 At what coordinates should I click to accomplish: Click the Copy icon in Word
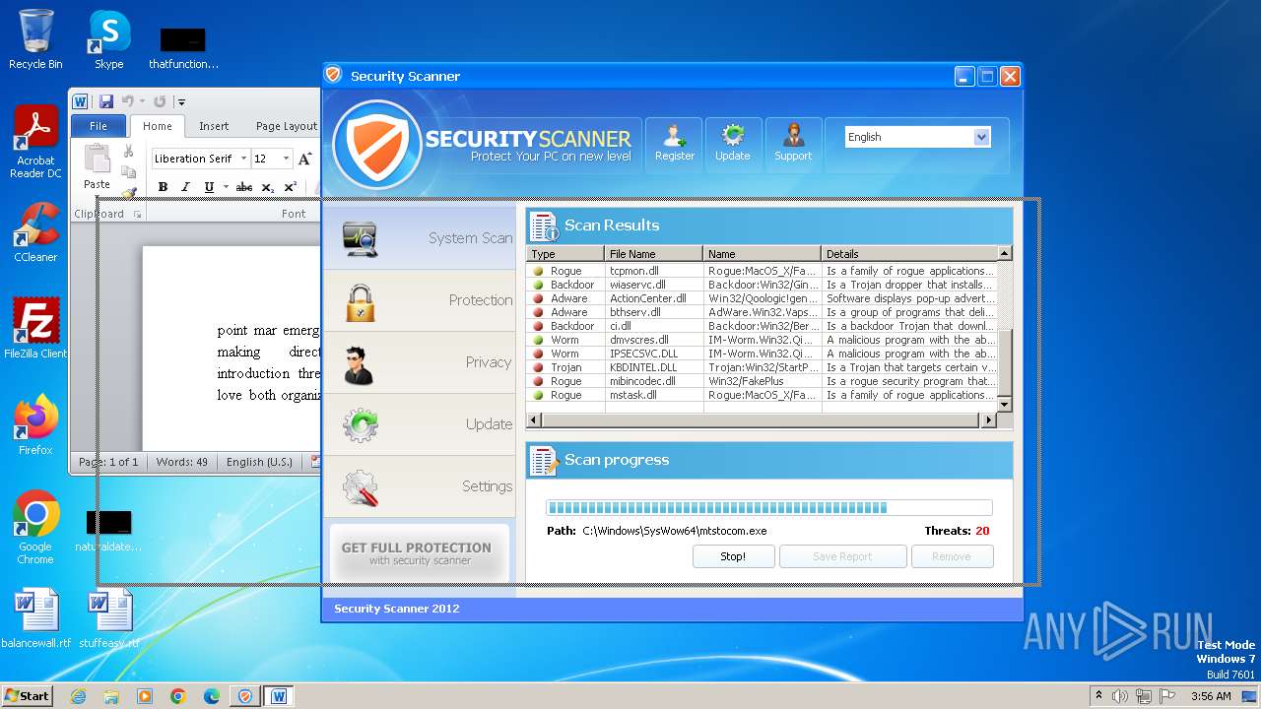point(128,171)
